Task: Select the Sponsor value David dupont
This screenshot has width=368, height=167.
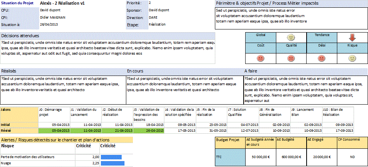Action: [159, 10]
